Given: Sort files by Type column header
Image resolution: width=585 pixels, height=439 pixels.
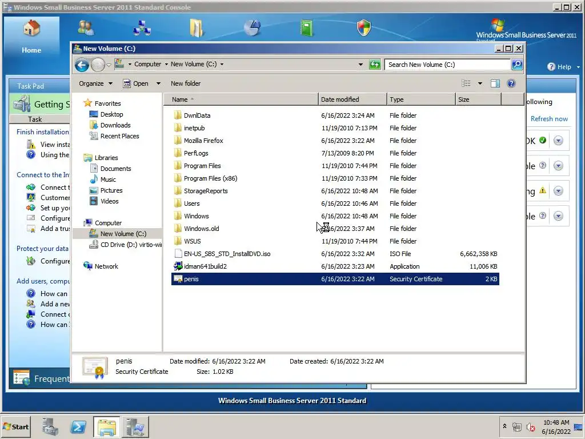Looking at the screenshot, I should tap(421, 99).
